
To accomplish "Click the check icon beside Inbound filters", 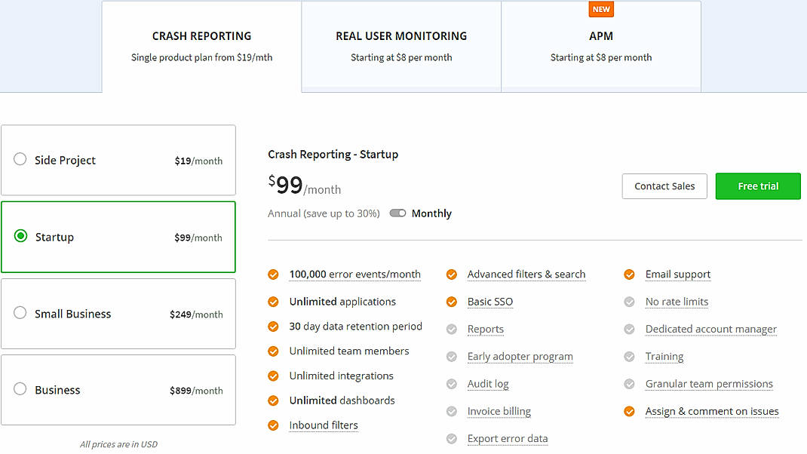I will point(273,425).
